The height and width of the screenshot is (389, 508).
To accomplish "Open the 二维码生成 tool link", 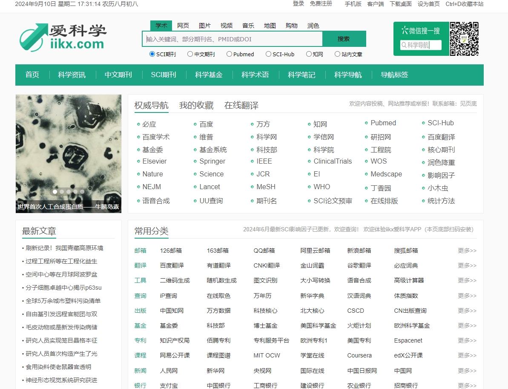I will tap(175, 280).
